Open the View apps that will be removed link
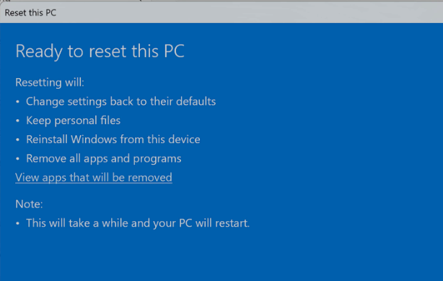The image size is (443, 281). point(94,178)
